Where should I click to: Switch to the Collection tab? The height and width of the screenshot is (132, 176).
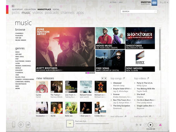point(30,10)
